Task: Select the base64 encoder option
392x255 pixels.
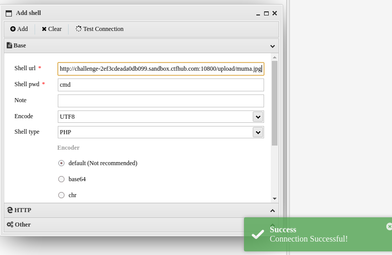Action: click(61, 179)
